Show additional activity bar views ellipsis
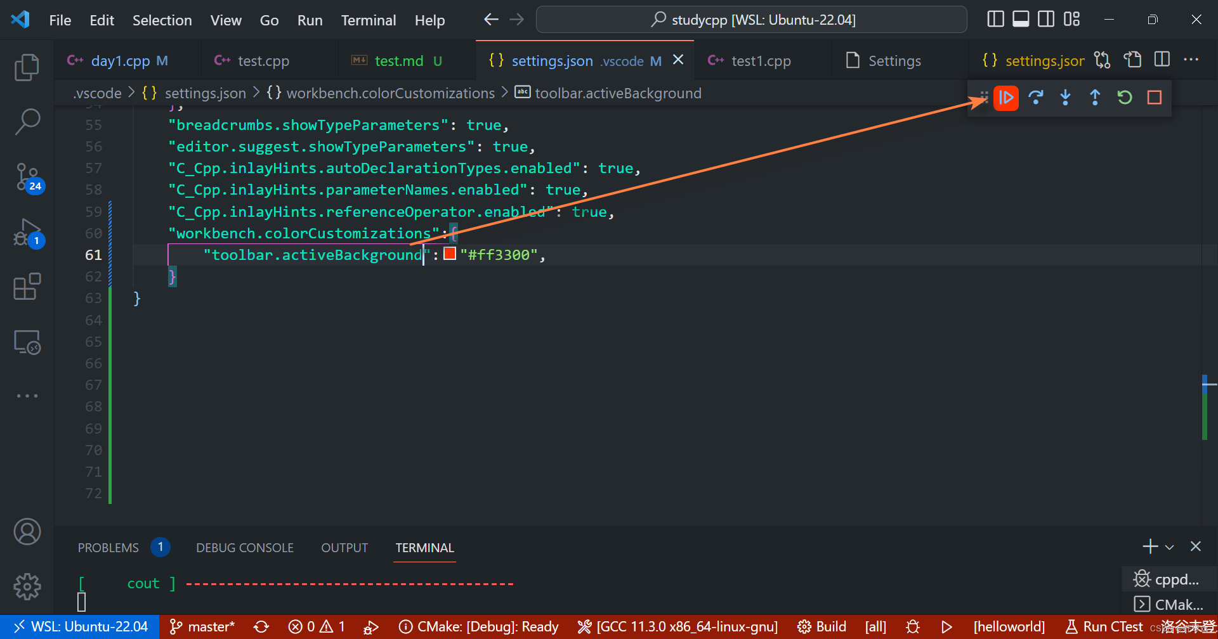The width and height of the screenshot is (1218, 639). [x=27, y=396]
